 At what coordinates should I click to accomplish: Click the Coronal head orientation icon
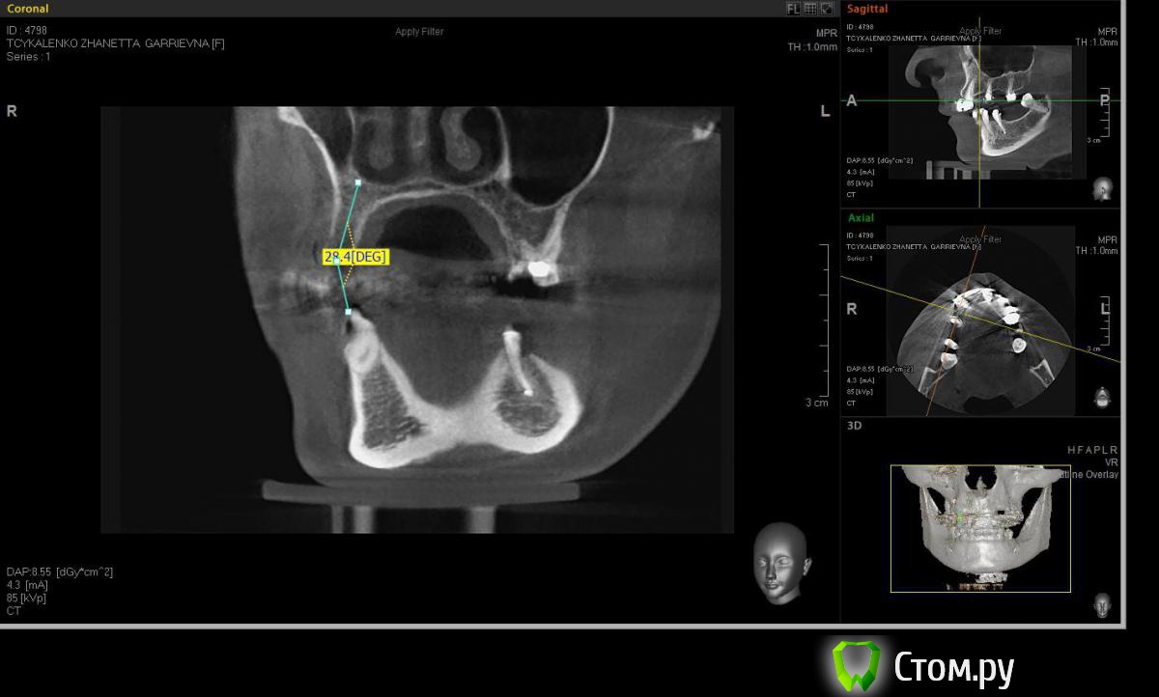point(779,562)
